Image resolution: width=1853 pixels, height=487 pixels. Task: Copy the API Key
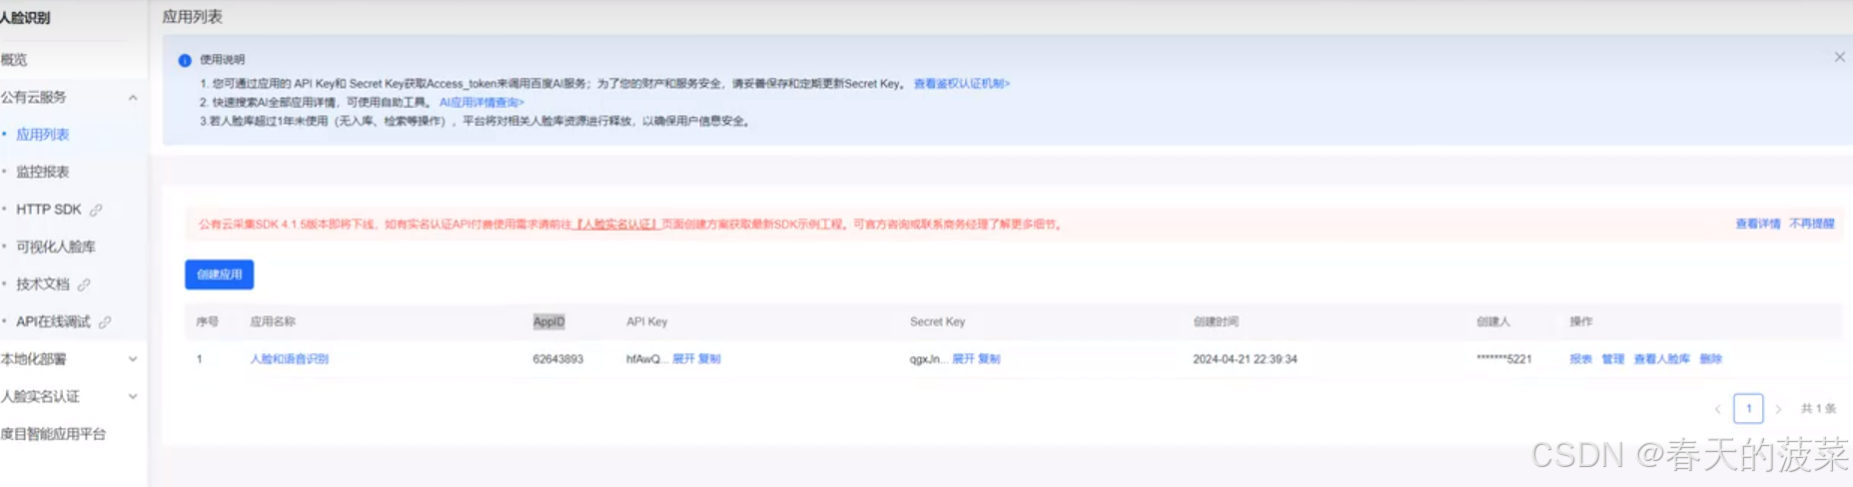pyautogui.click(x=709, y=359)
